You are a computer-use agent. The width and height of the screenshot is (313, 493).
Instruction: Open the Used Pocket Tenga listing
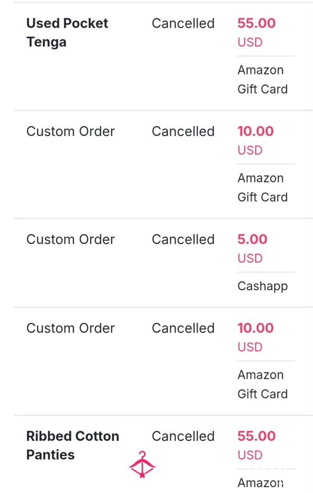(x=67, y=32)
